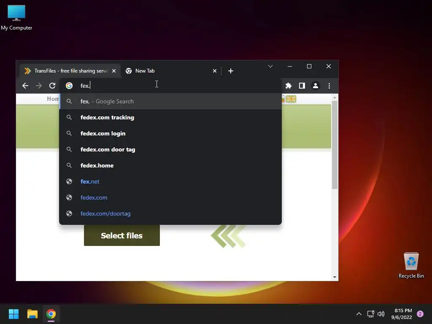Open the network status tray icon
This screenshot has height=324, width=432.
click(370, 314)
